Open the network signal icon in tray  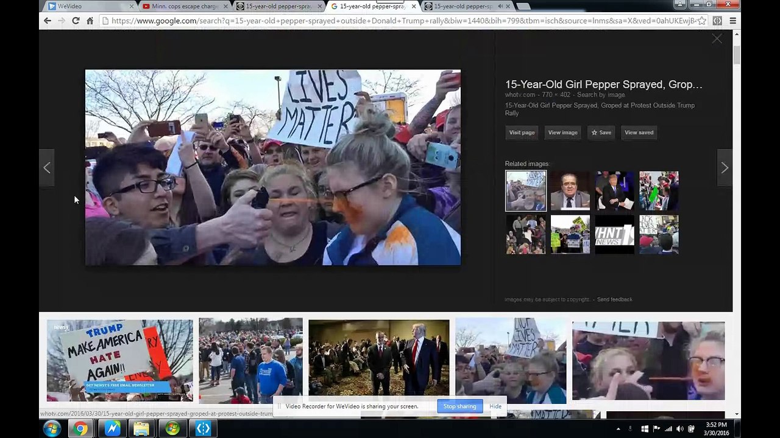(x=668, y=429)
